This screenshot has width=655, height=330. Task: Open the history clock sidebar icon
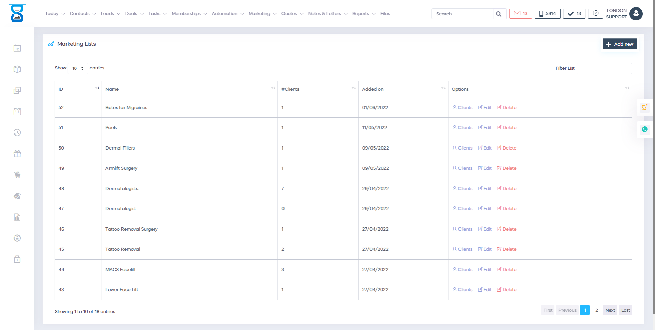point(17,132)
